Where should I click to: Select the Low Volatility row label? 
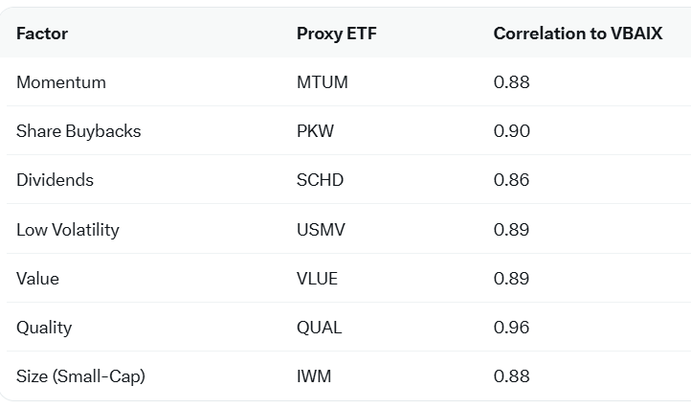[68, 230]
